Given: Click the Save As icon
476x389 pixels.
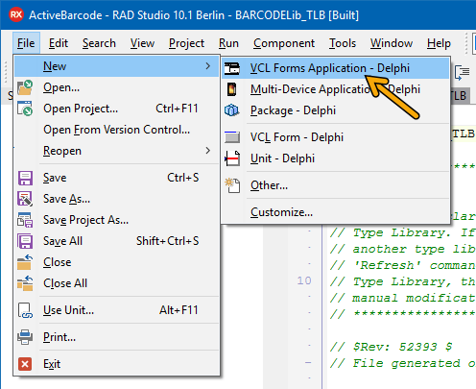Looking at the screenshot, I should [25, 199].
